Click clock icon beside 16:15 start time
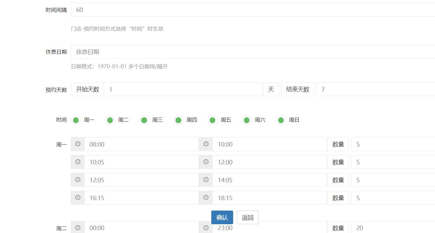Image resolution: width=435 pixels, height=233 pixels. click(78, 198)
